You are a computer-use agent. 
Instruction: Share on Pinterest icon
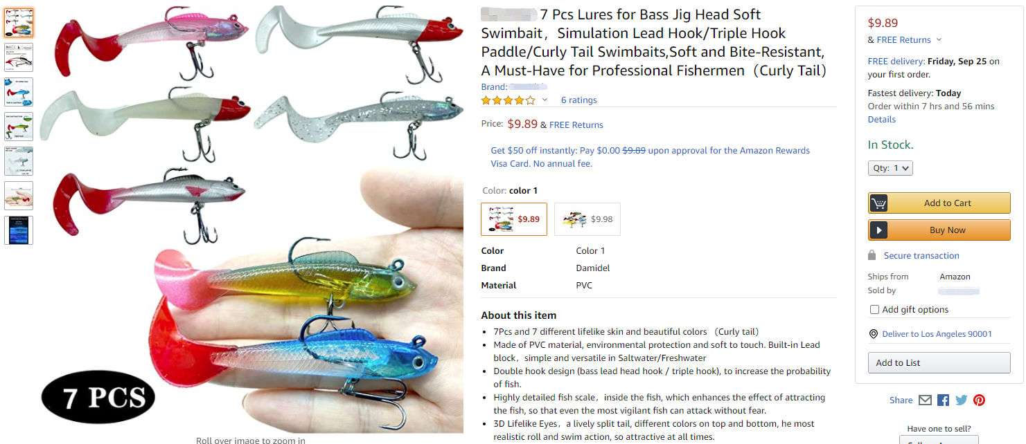click(979, 400)
